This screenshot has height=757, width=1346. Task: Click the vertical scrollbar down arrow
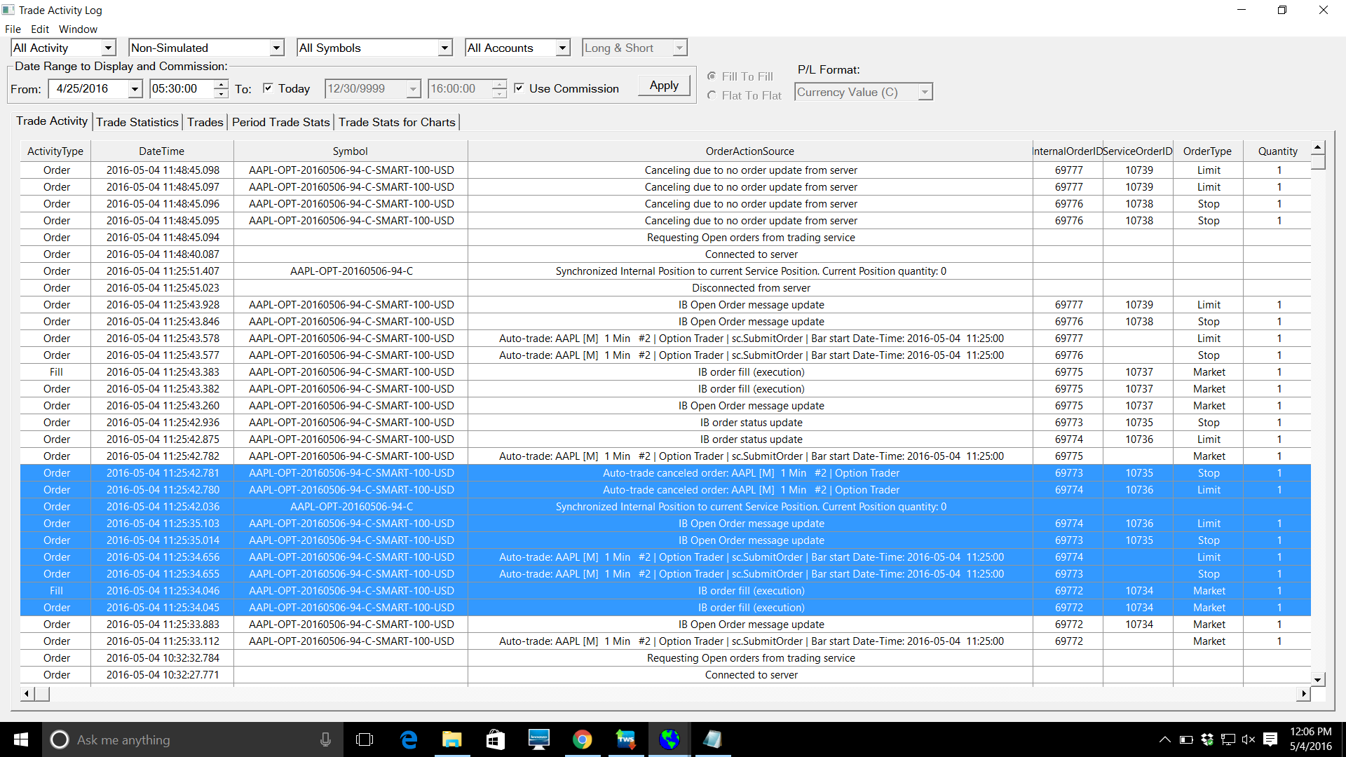coord(1318,679)
